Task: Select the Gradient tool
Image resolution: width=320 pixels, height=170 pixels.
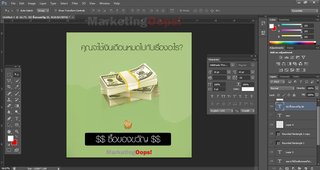Action: tap(17, 106)
